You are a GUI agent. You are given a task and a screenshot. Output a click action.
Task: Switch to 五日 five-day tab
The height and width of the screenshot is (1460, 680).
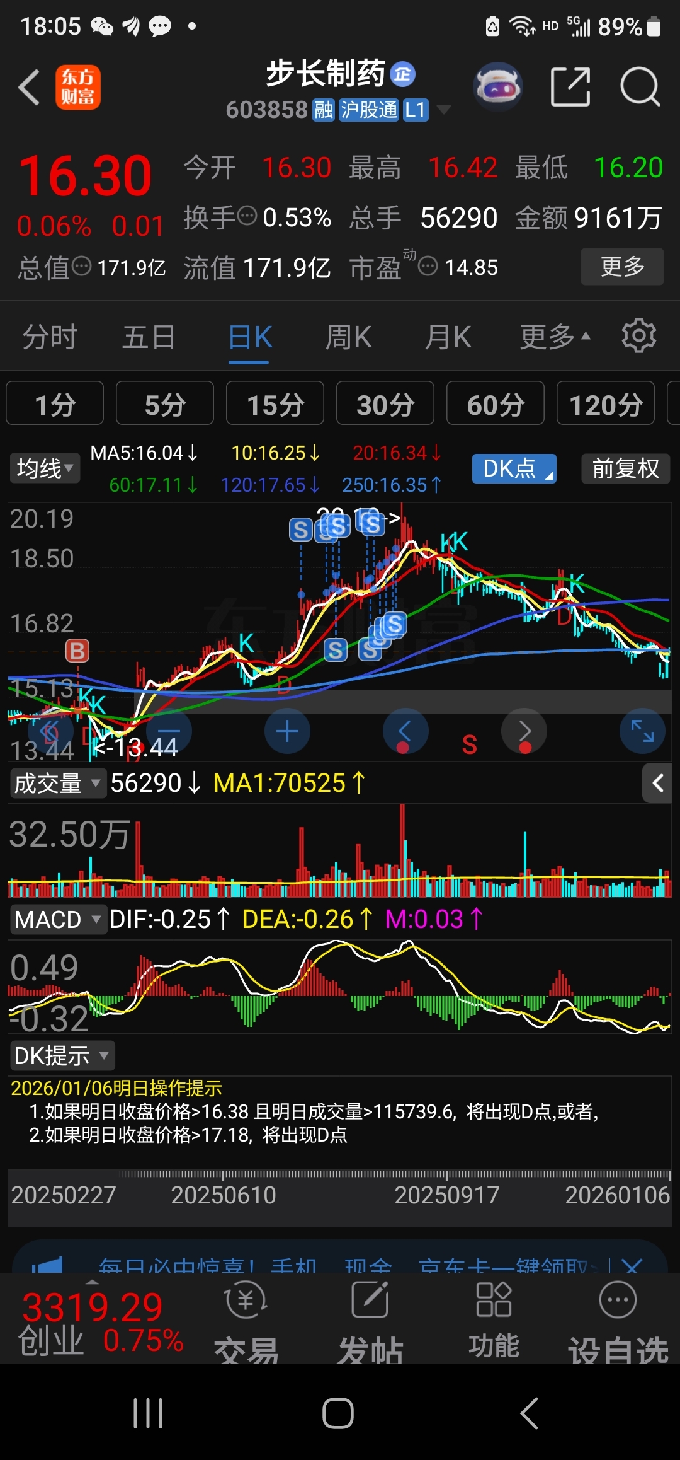tap(149, 337)
